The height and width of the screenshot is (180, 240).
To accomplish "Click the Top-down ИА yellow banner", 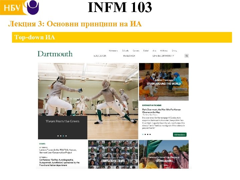I will click(x=122, y=37).
